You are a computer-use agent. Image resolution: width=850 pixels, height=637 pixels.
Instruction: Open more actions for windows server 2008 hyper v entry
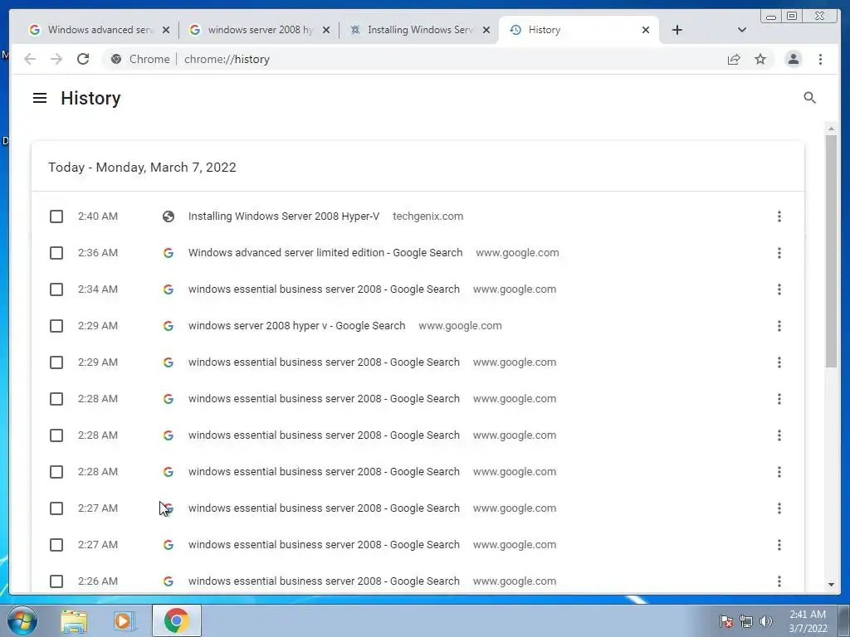(779, 325)
